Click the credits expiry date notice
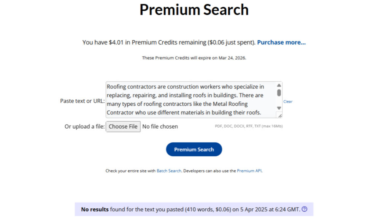 coord(194,58)
